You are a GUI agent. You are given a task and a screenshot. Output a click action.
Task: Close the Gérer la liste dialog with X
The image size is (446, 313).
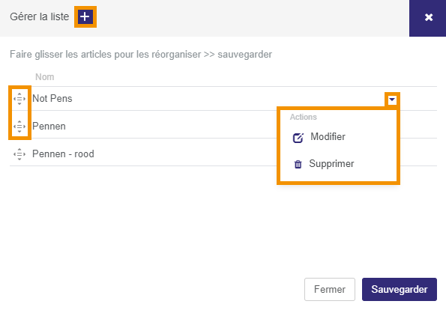click(428, 18)
